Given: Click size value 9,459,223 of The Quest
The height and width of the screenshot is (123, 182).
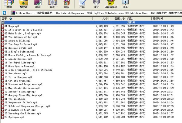Looking at the screenshot, I should [102, 99].
